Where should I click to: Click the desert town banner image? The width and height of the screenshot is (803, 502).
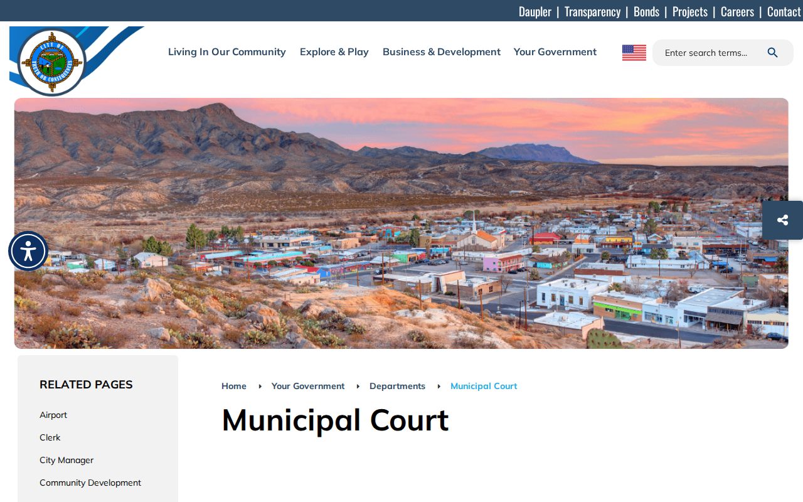tap(401, 223)
